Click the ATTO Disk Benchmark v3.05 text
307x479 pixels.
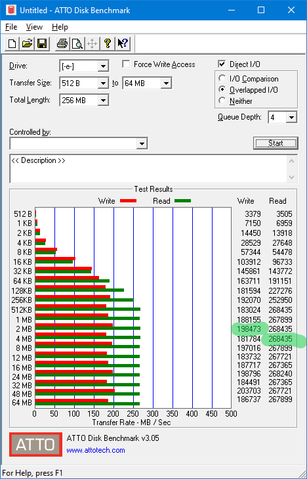113,438
